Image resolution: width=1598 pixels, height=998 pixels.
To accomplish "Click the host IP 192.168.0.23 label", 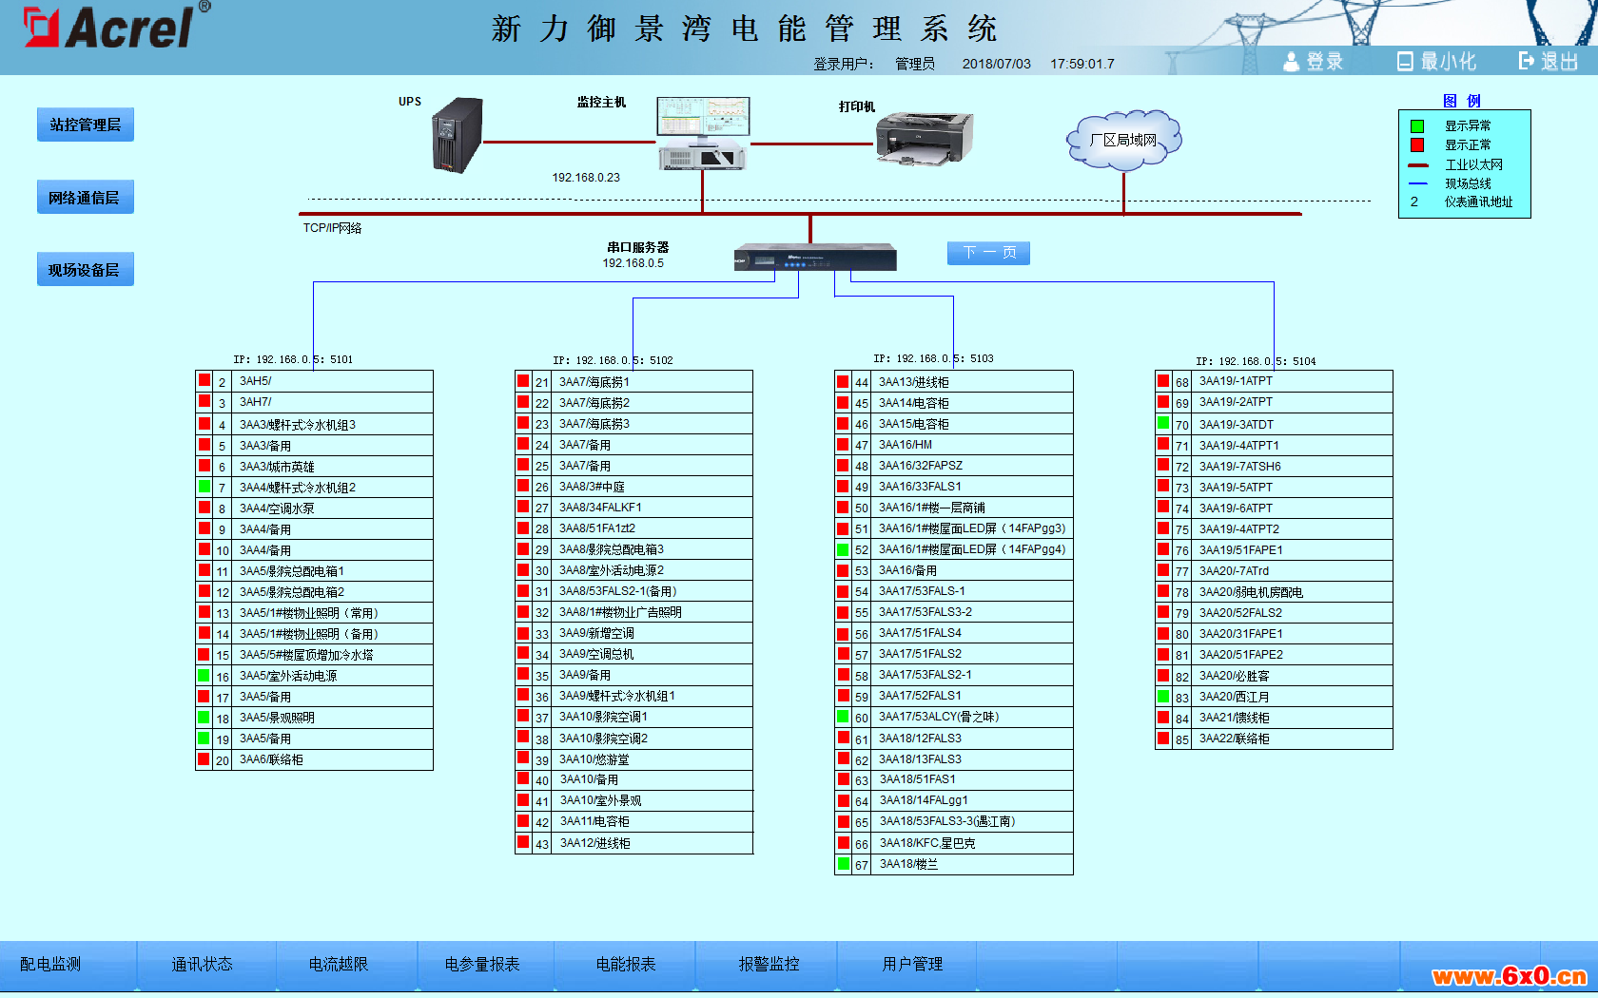I will 586,178.
